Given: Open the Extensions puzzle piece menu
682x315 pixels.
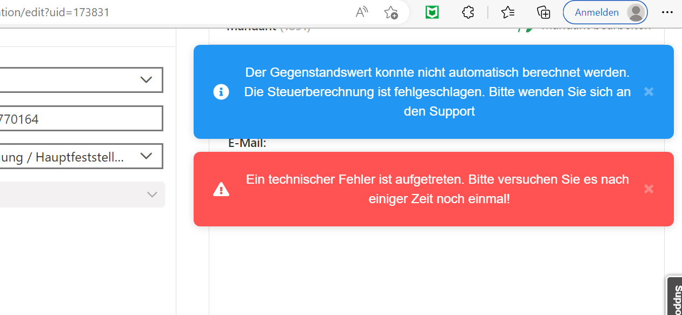Looking at the screenshot, I should tap(468, 12).
